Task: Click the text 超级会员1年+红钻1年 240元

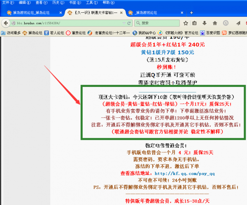Action: pyautogui.click(x=168, y=44)
